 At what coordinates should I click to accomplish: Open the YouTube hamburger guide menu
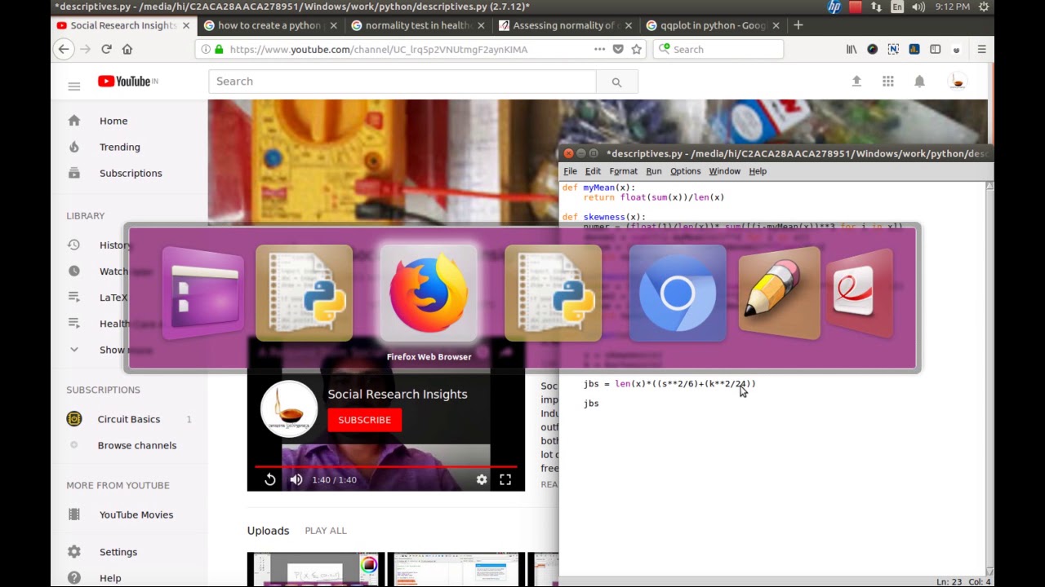74,86
